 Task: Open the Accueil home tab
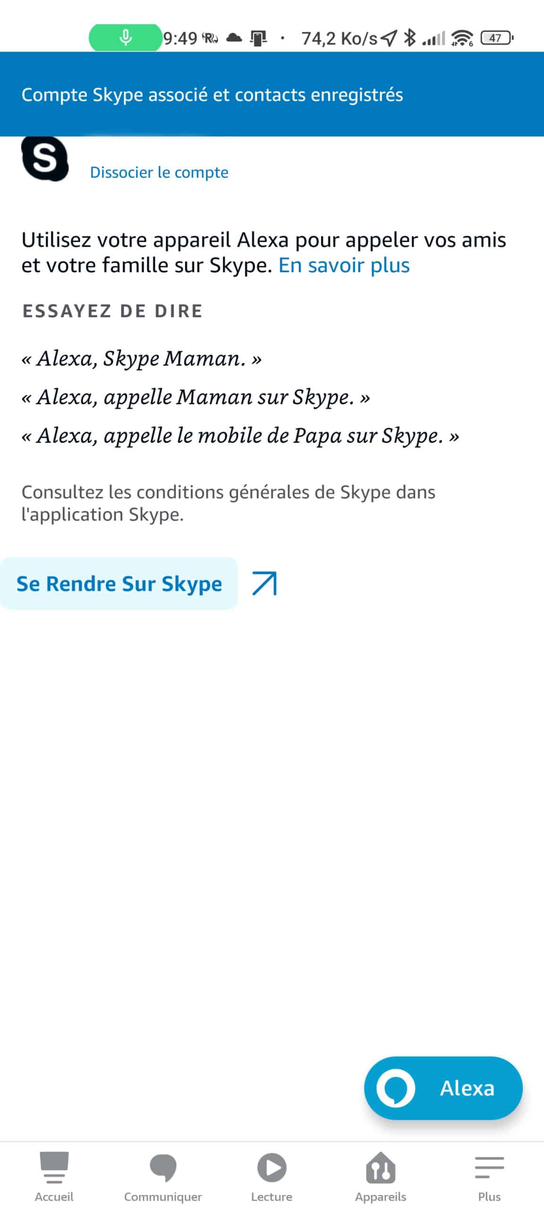click(x=54, y=1175)
